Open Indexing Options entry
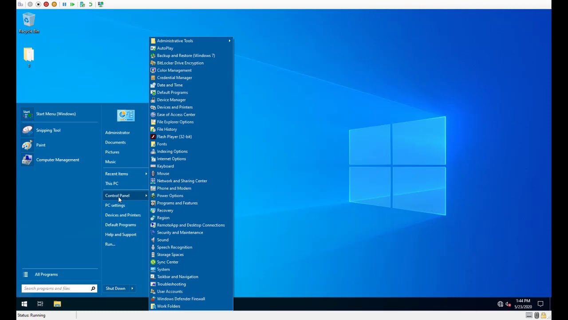Viewport: 568px width, 320px height. [x=191, y=151]
